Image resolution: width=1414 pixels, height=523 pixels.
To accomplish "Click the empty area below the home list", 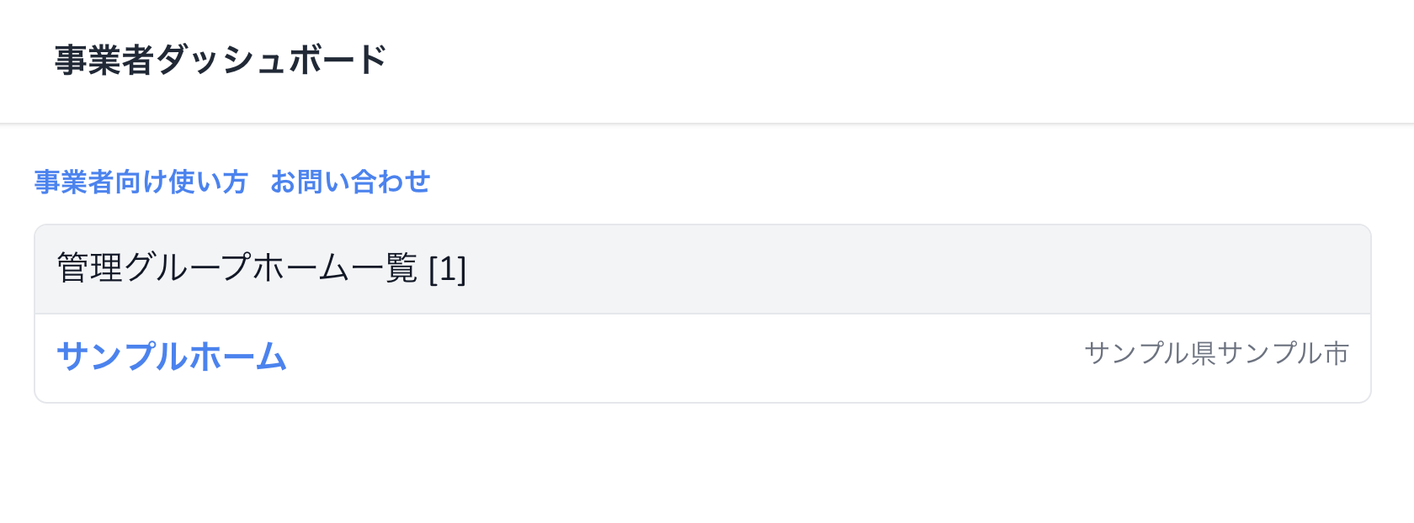I will pyautogui.click(x=673, y=462).
